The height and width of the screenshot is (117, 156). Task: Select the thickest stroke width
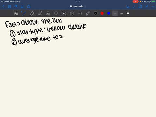[x=128, y=13]
